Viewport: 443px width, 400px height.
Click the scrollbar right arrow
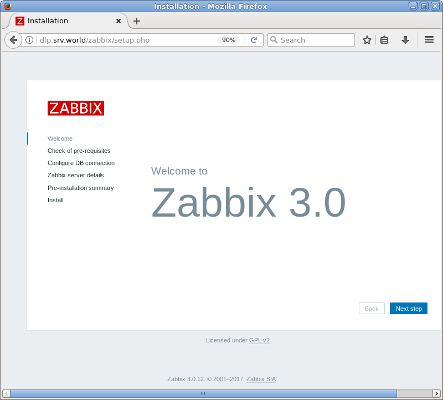coord(436,393)
